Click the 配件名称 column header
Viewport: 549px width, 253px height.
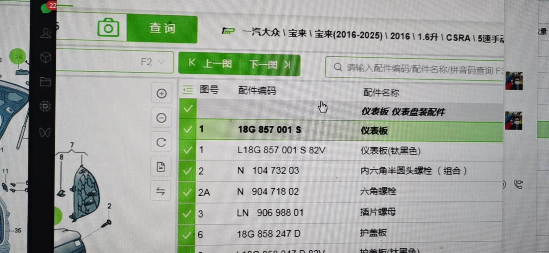coord(381,93)
